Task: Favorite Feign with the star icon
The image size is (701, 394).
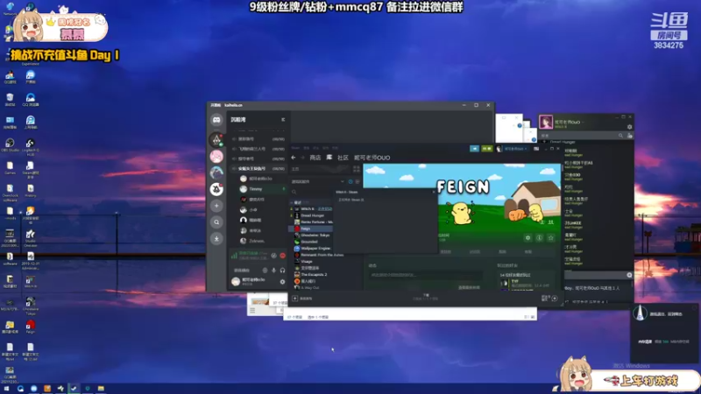Action: click(x=551, y=237)
